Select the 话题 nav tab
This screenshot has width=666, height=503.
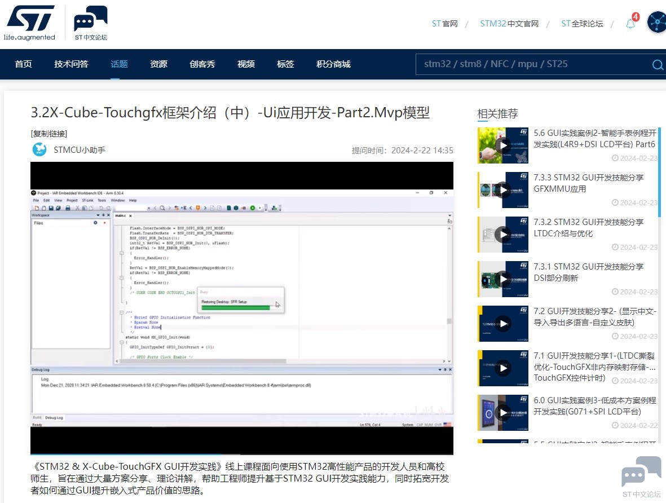[120, 64]
